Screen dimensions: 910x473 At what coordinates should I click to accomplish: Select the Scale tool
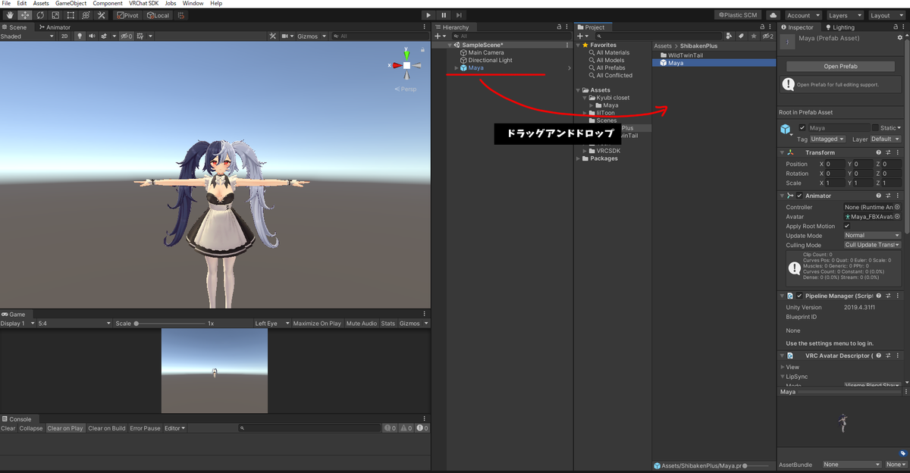[x=55, y=15]
